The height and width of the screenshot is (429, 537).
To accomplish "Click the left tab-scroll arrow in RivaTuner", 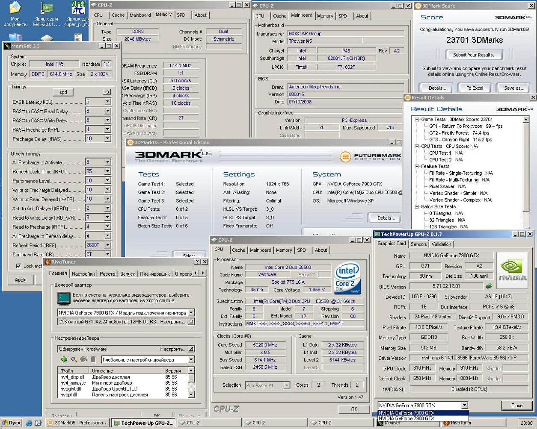I will (196, 273).
